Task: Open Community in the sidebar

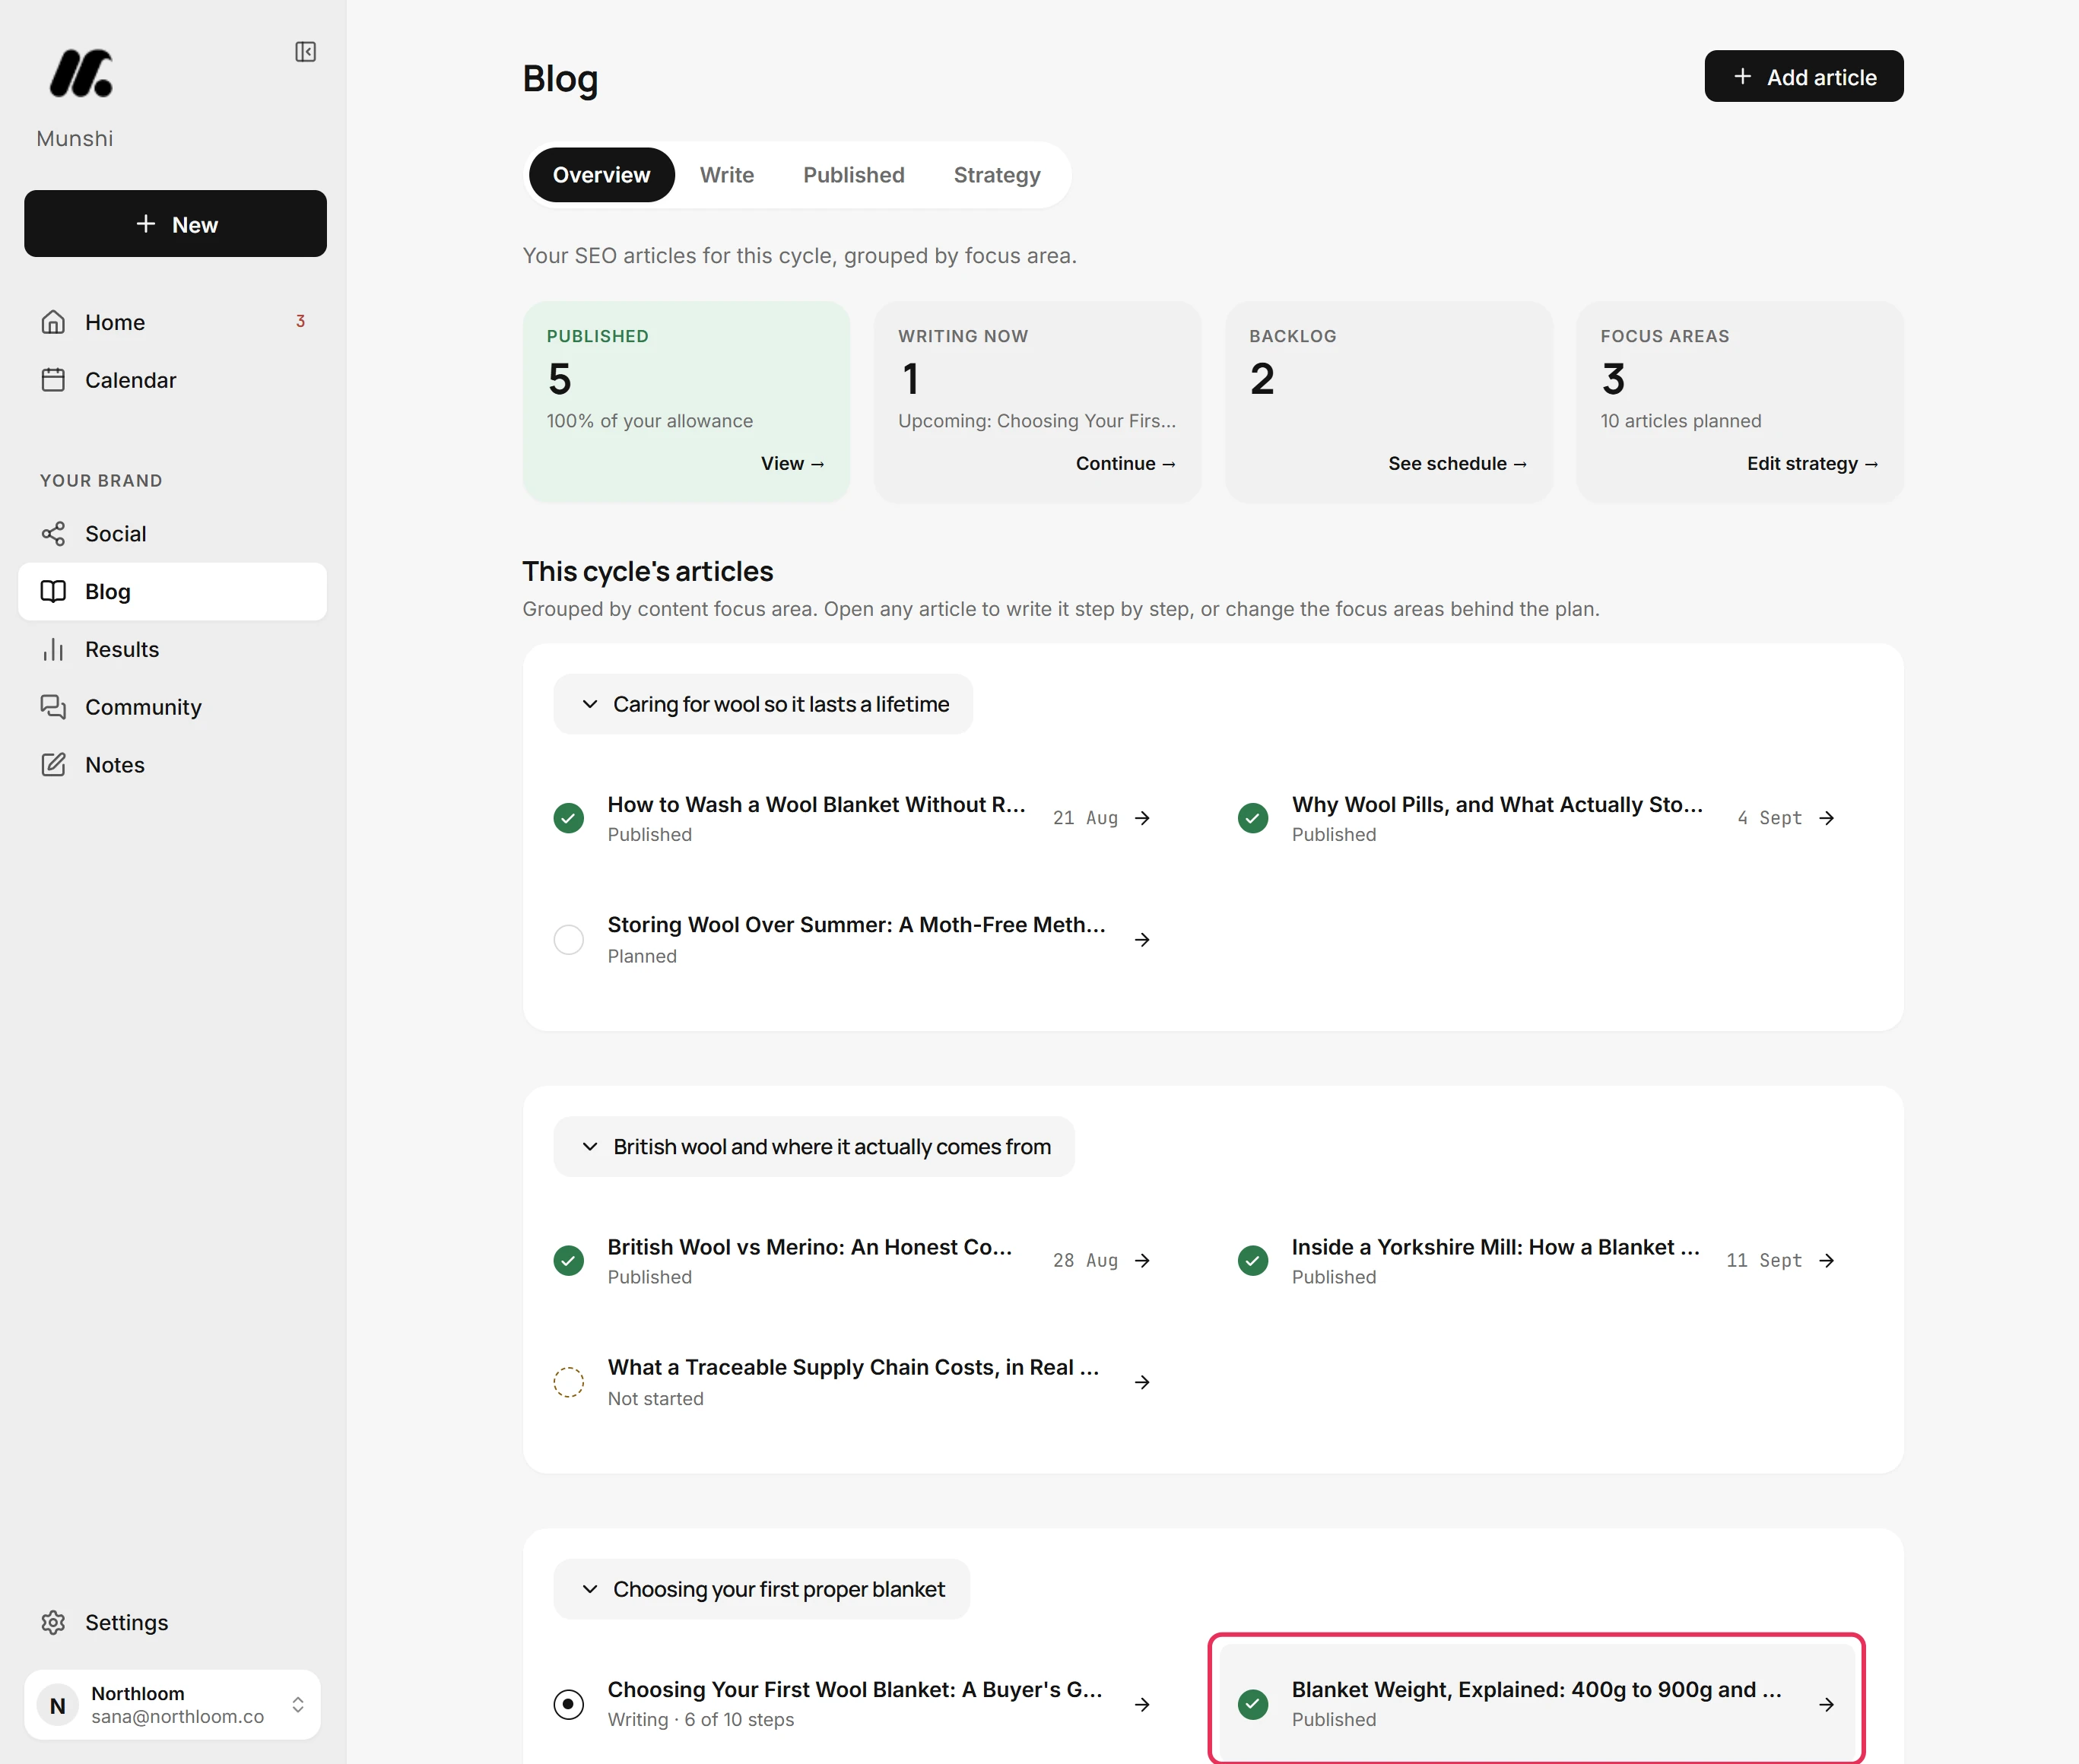Action: pos(173,707)
